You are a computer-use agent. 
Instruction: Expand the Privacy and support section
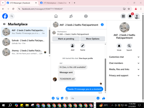(x=124, y=75)
